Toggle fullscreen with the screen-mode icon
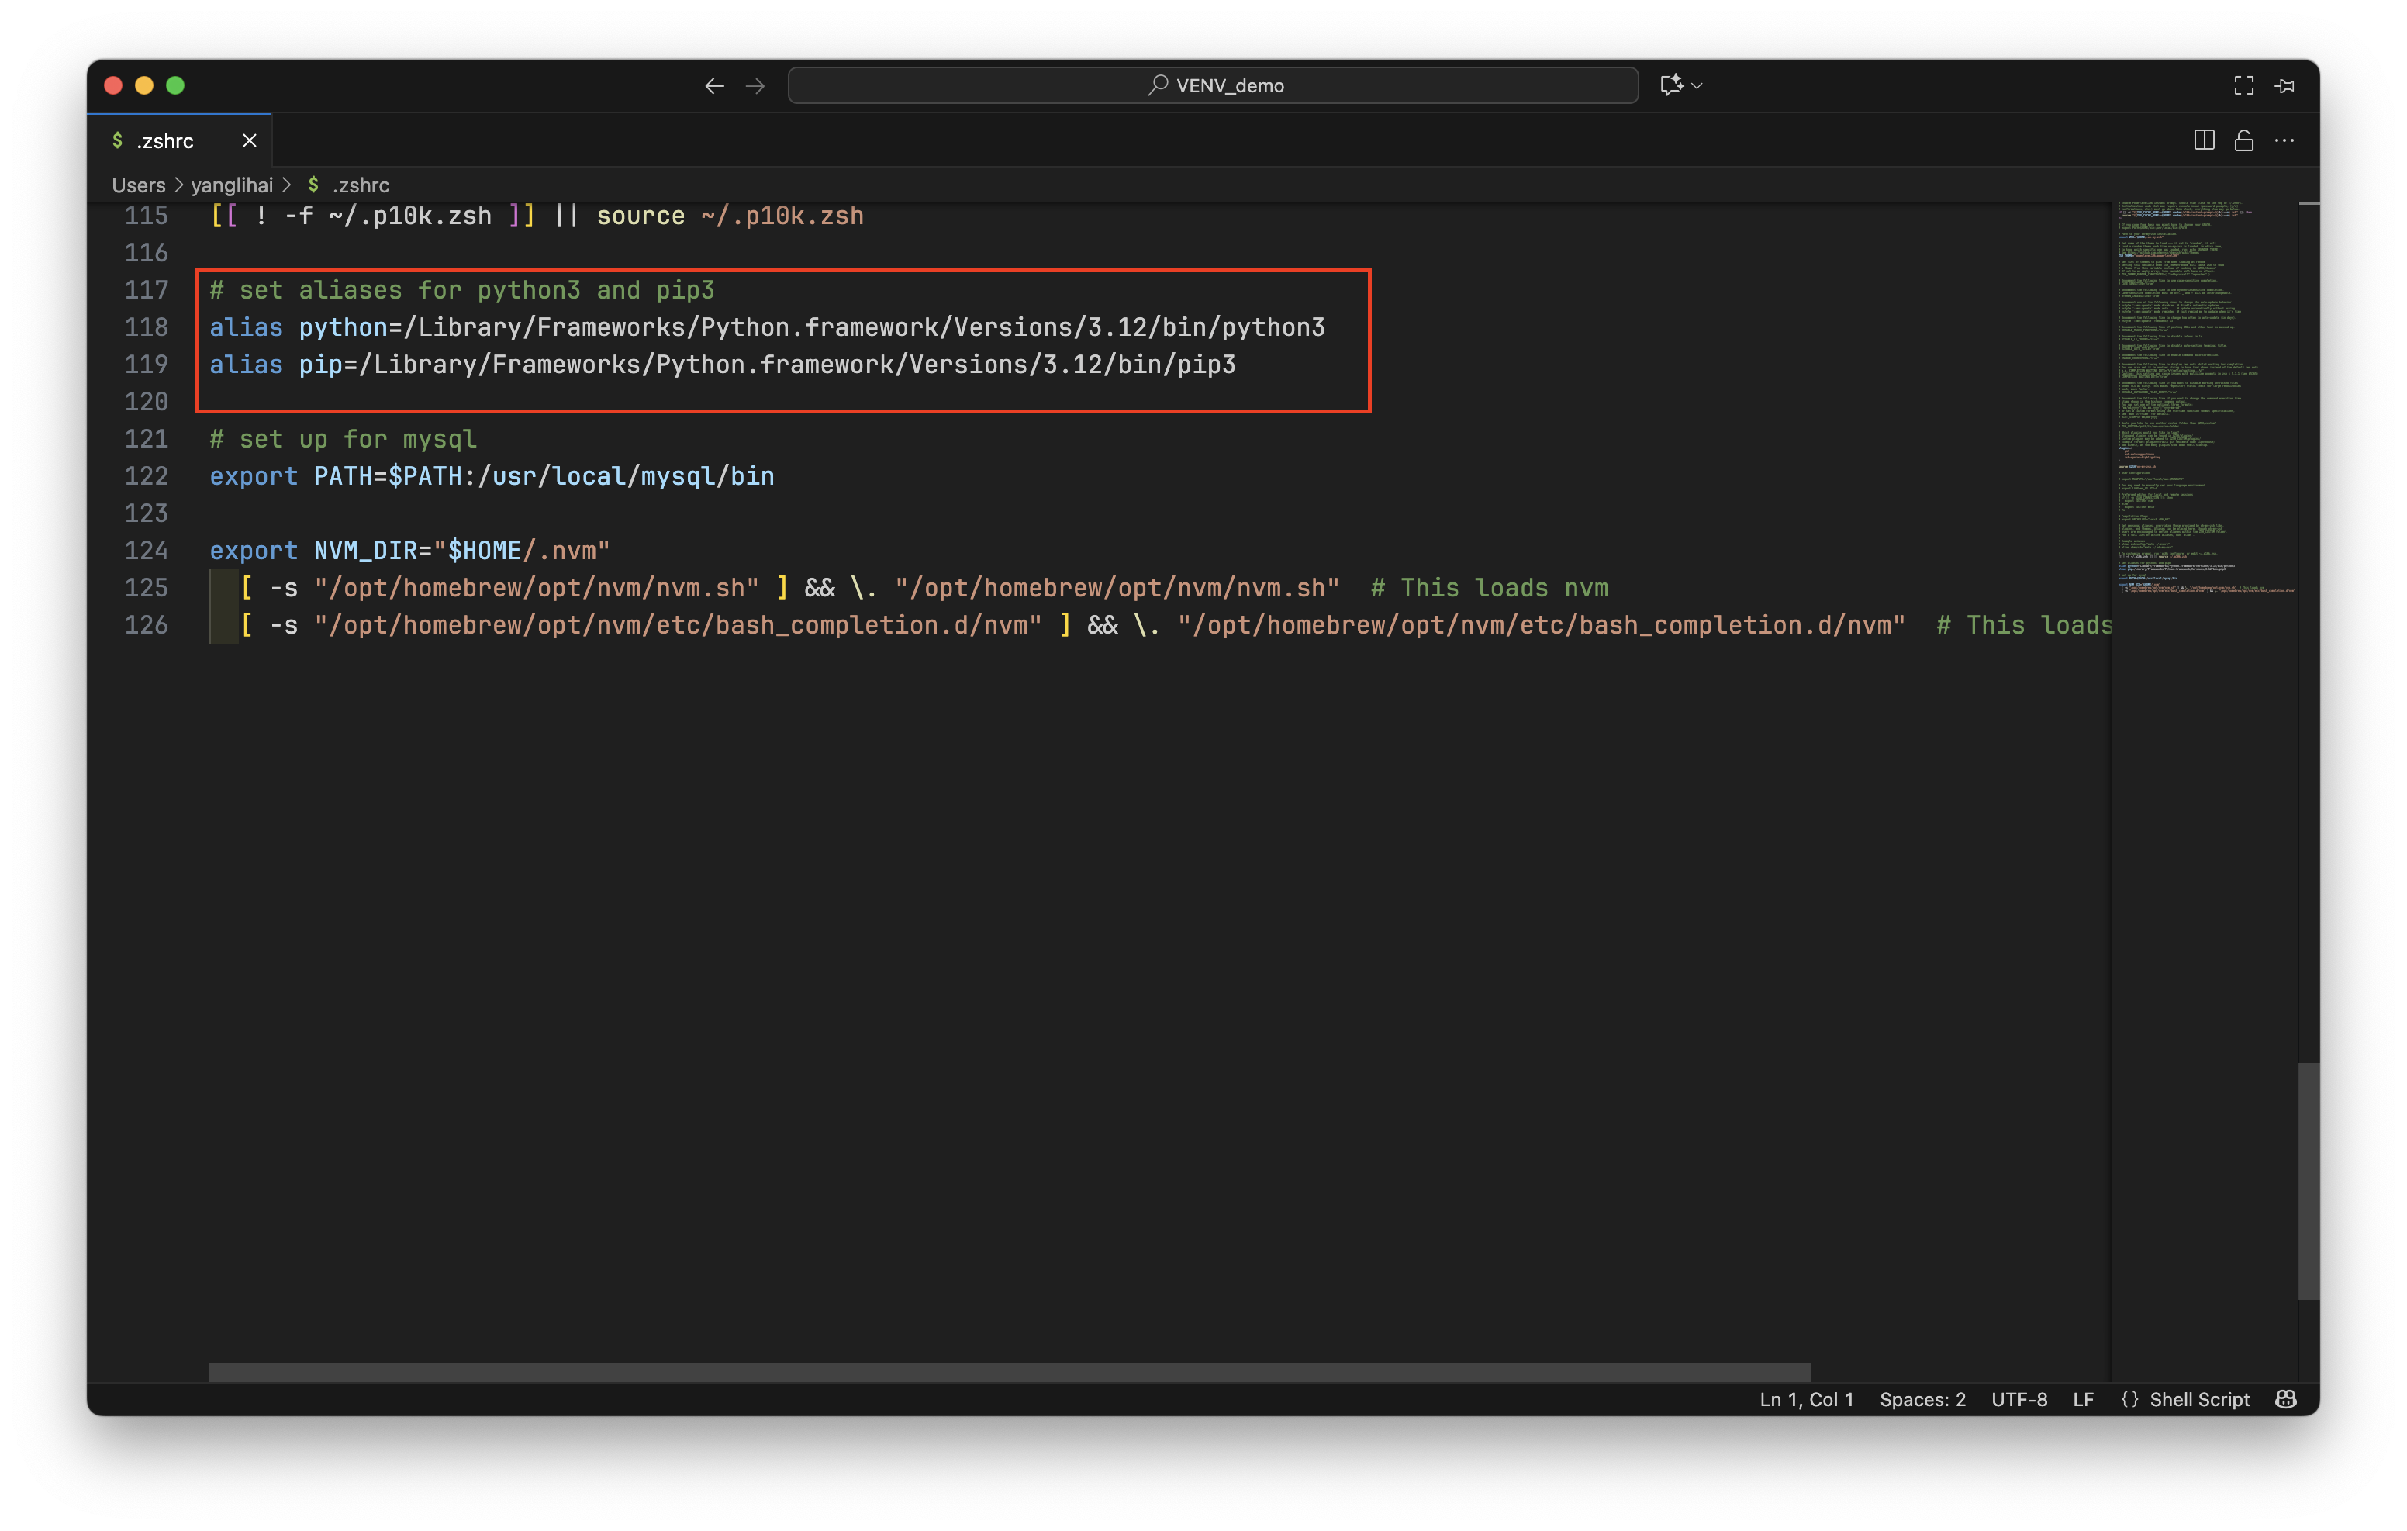This screenshot has height=1531, width=2407. pyautogui.click(x=2243, y=85)
